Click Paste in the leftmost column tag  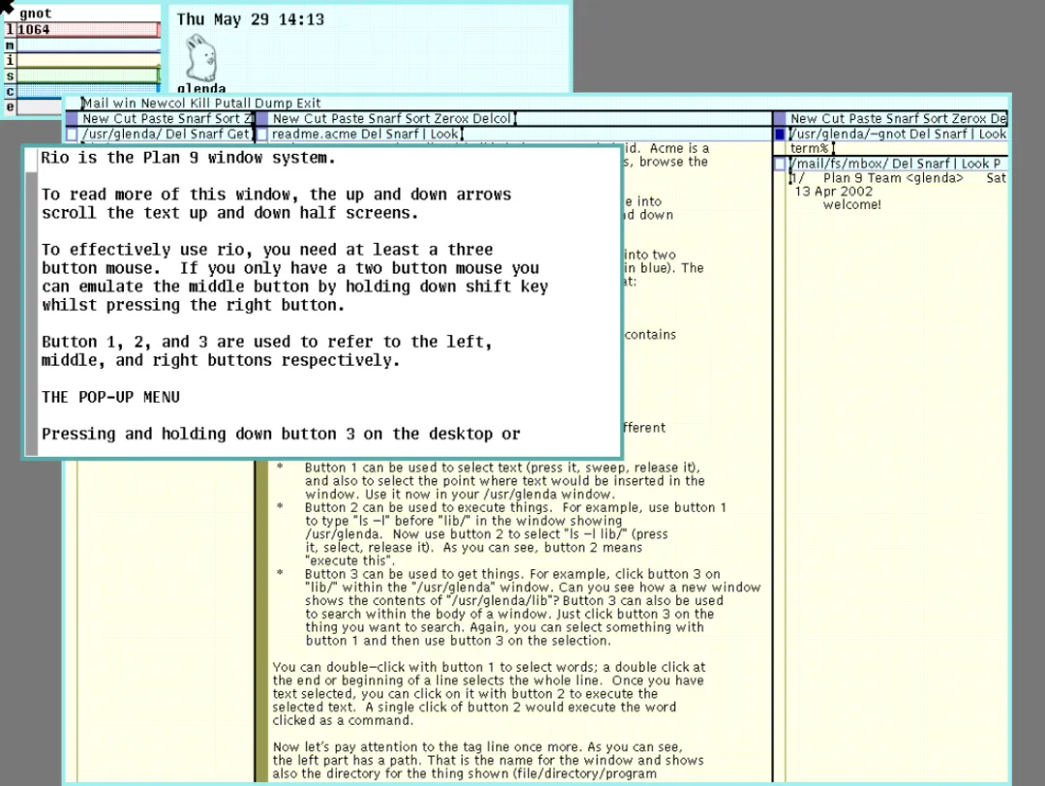click(x=158, y=119)
